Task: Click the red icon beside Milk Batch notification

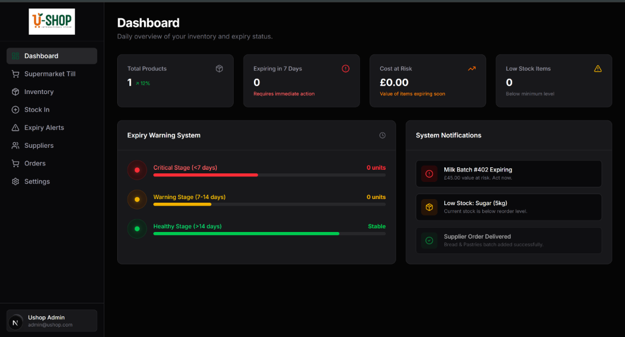Action: 429,174
